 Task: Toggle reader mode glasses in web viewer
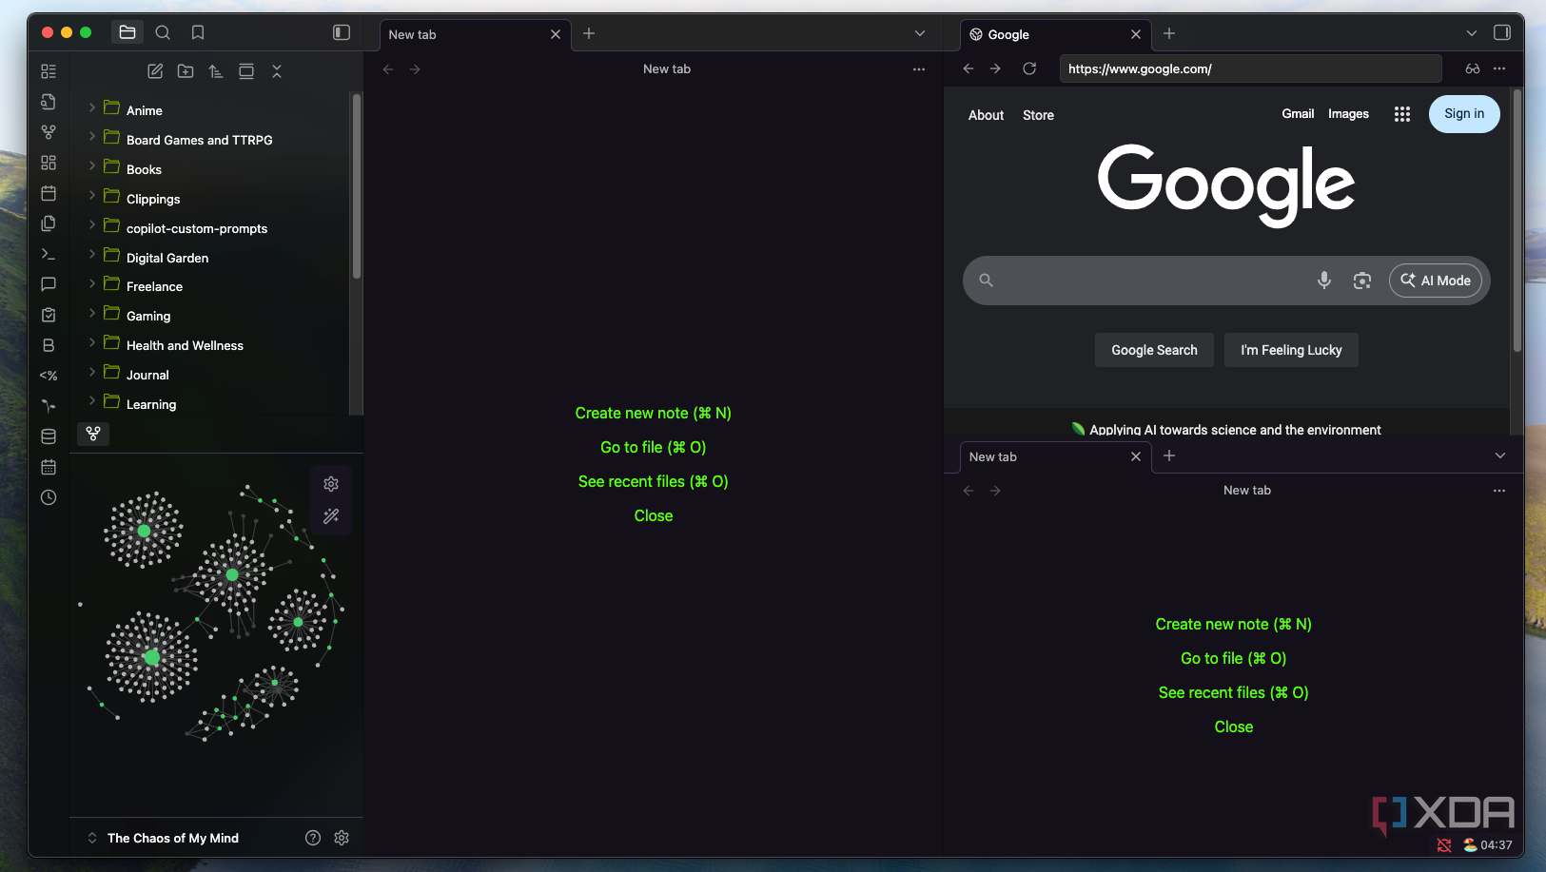1473,68
